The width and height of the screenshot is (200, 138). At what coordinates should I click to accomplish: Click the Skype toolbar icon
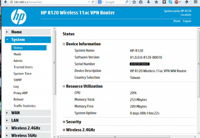point(170,2)
